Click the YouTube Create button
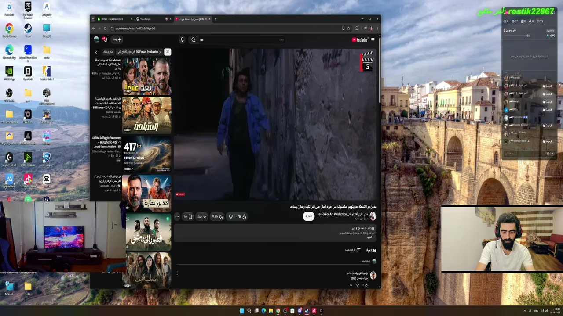Screen dimensions: 563x316 (117, 39)
